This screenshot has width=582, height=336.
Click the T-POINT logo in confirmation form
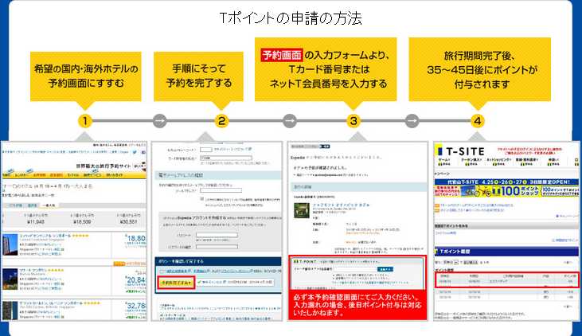coord(304,261)
